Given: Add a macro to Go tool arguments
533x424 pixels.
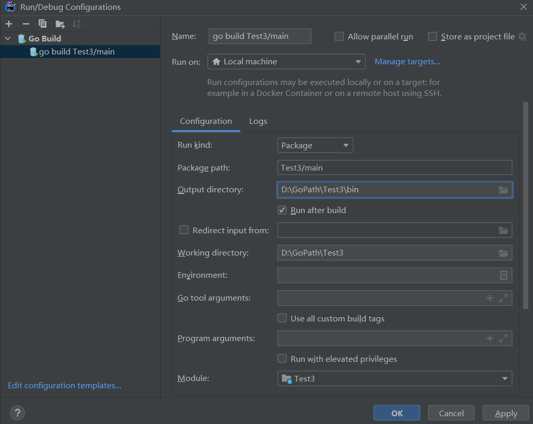Looking at the screenshot, I should (489, 298).
